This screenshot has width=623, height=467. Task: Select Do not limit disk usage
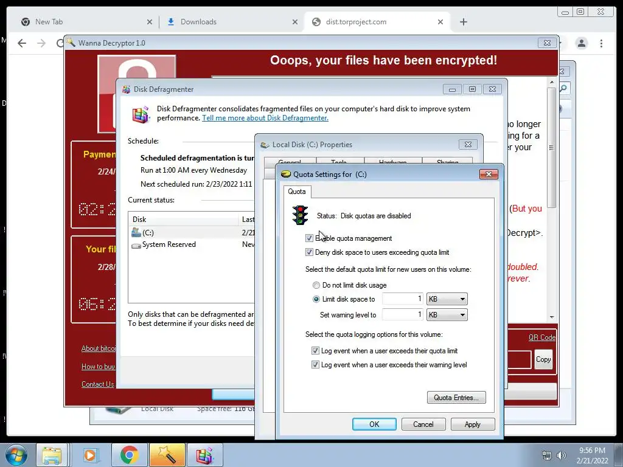(316, 285)
